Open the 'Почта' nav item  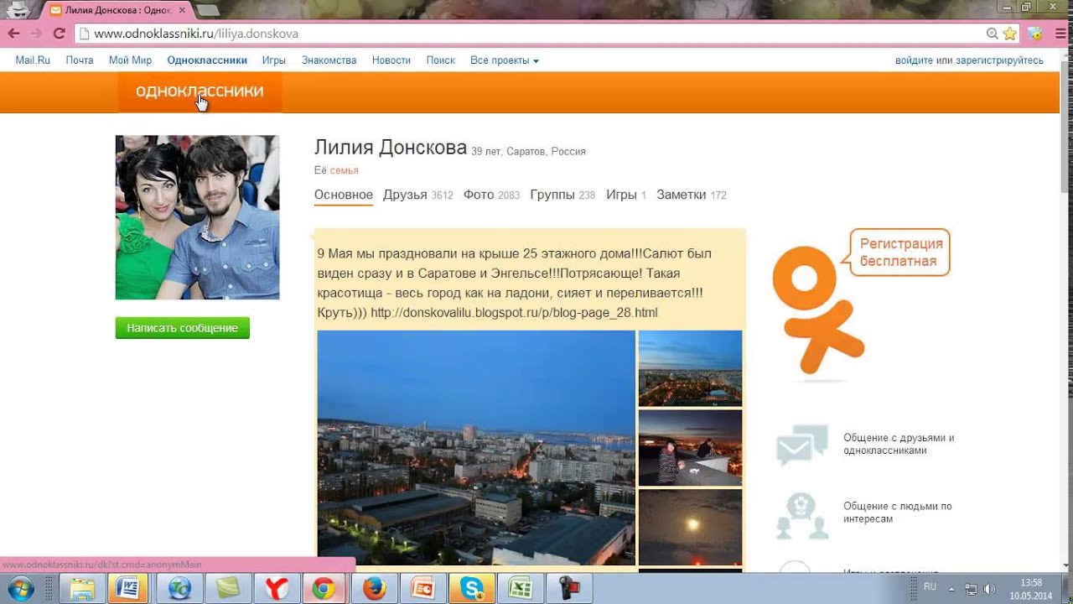coord(80,60)
